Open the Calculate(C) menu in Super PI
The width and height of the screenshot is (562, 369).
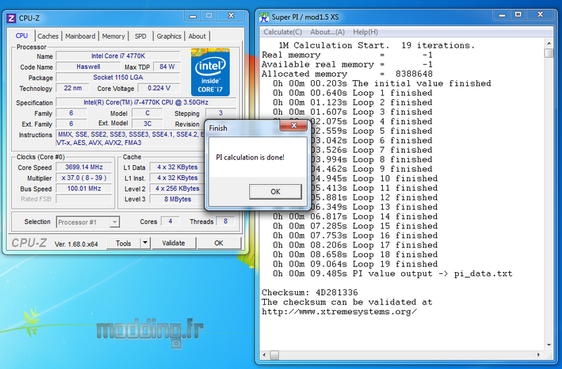pos(283,32)
